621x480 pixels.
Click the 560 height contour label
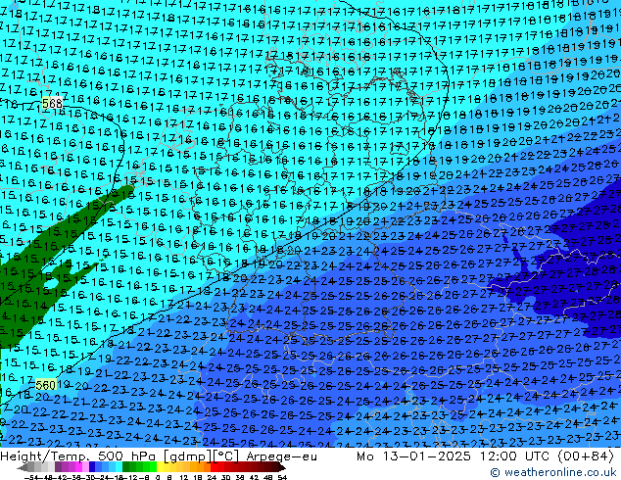pos(45,385)
